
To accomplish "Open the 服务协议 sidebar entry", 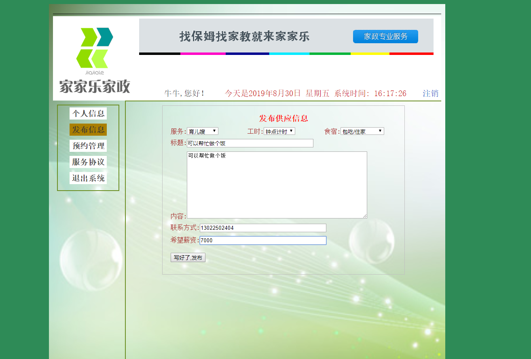I will pos(88,162).
